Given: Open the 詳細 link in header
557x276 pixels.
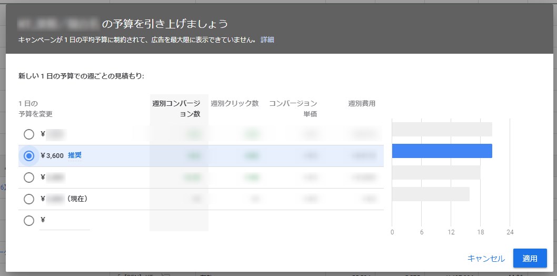Looking at the screenshot, I should (x=267, y=40).
